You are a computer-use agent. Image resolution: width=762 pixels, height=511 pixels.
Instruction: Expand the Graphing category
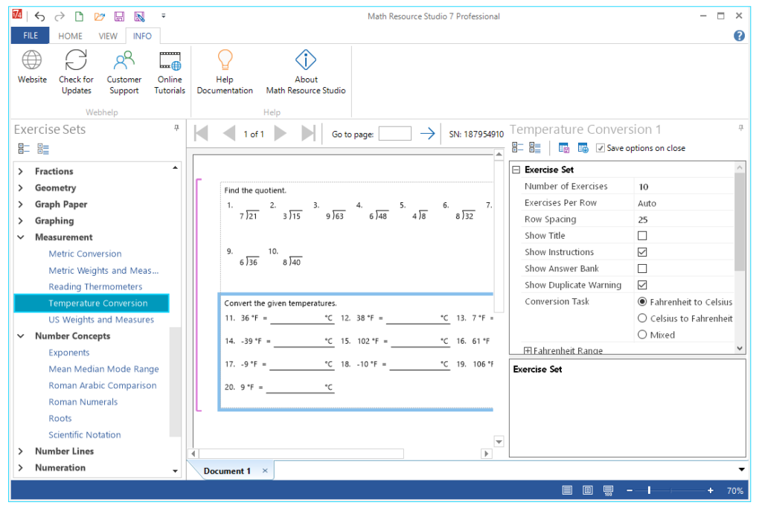coord(20,221)
